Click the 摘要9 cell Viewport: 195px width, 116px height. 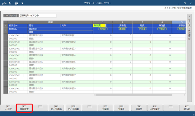click(60, 92)
